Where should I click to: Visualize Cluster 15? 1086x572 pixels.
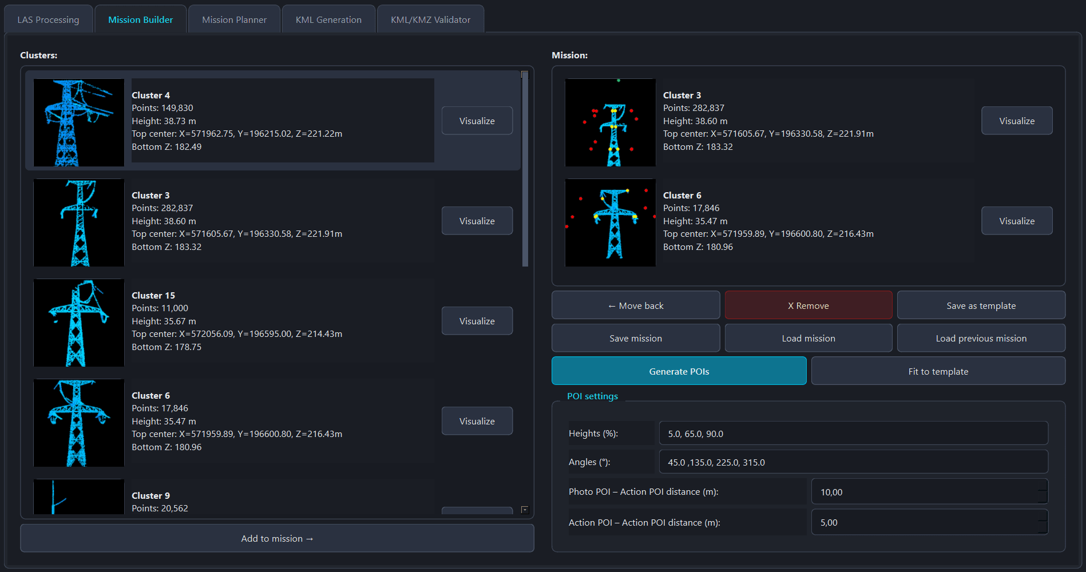click(477, 320)
